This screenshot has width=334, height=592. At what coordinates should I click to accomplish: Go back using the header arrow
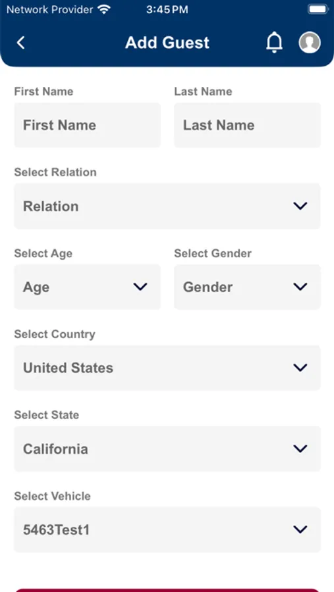tap(21, 43)
